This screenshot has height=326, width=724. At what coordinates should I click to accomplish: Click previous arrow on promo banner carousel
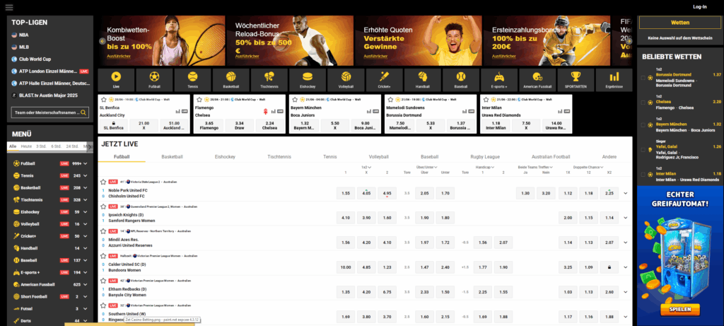pyautogui.click(x=103, y=41)
